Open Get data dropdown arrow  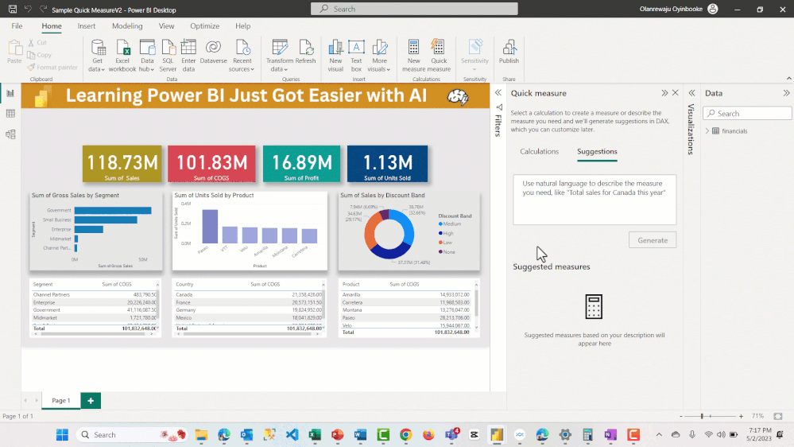103,69
